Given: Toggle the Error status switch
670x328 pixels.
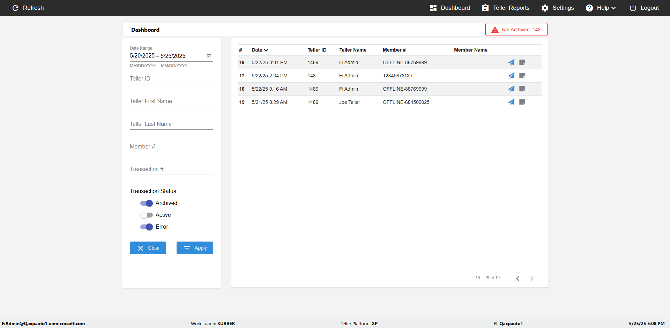Looking at the screenshot, I should click(x=147, y=227).
